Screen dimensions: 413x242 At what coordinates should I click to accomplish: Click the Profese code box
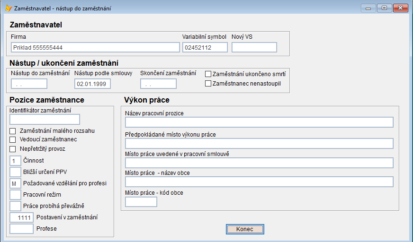coord(22,229)
